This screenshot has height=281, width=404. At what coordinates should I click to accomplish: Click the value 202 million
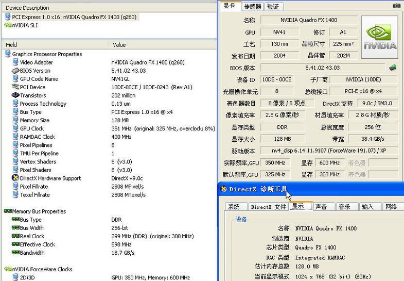124,95
